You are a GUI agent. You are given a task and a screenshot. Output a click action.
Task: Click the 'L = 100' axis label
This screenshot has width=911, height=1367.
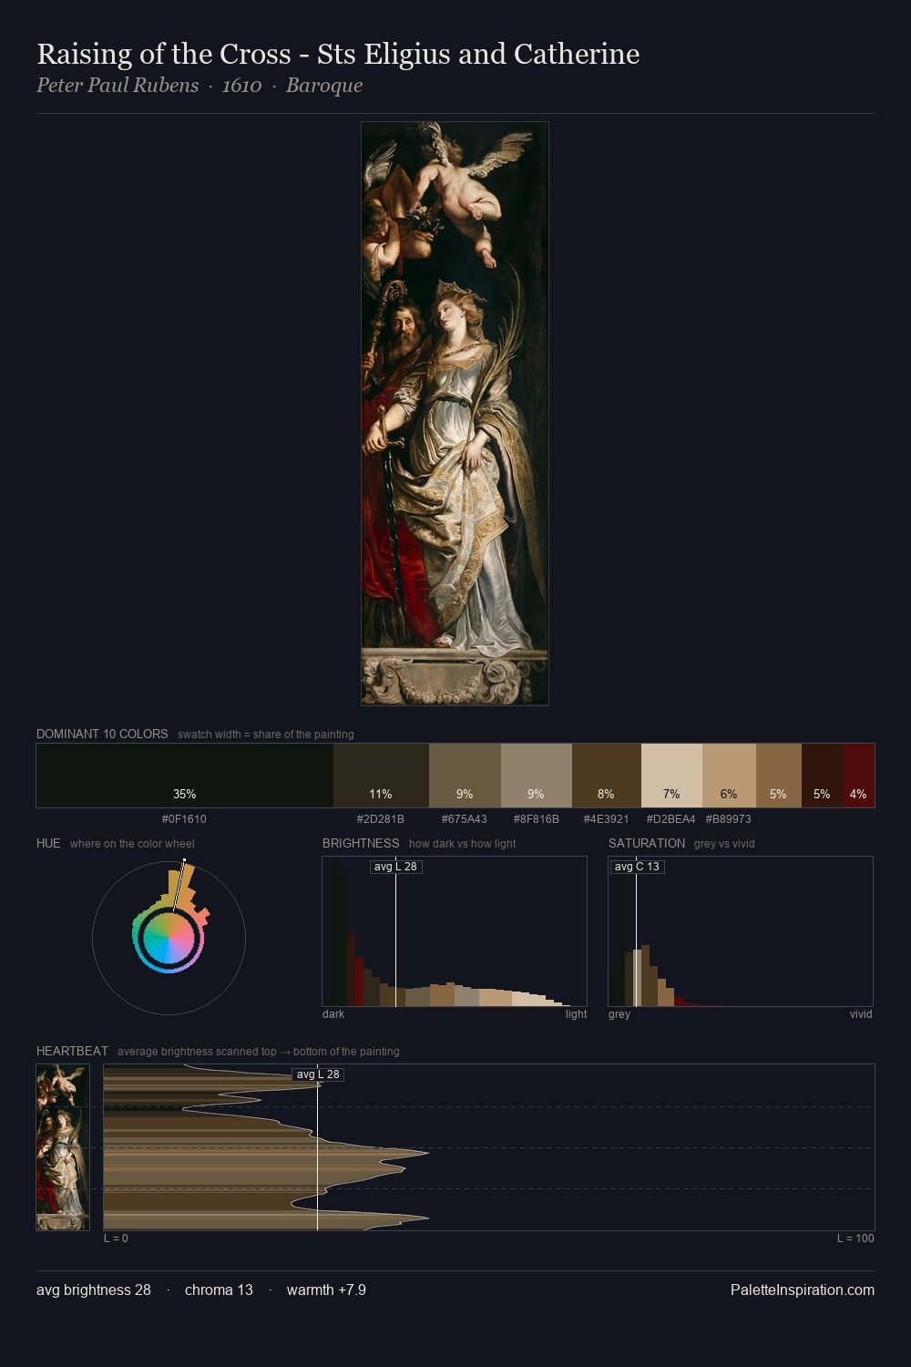[x=855, y=1239]
